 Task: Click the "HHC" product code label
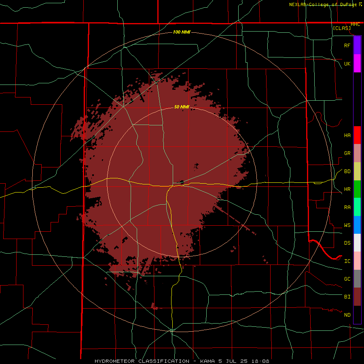pyautogui.click(x=355, y=24)
